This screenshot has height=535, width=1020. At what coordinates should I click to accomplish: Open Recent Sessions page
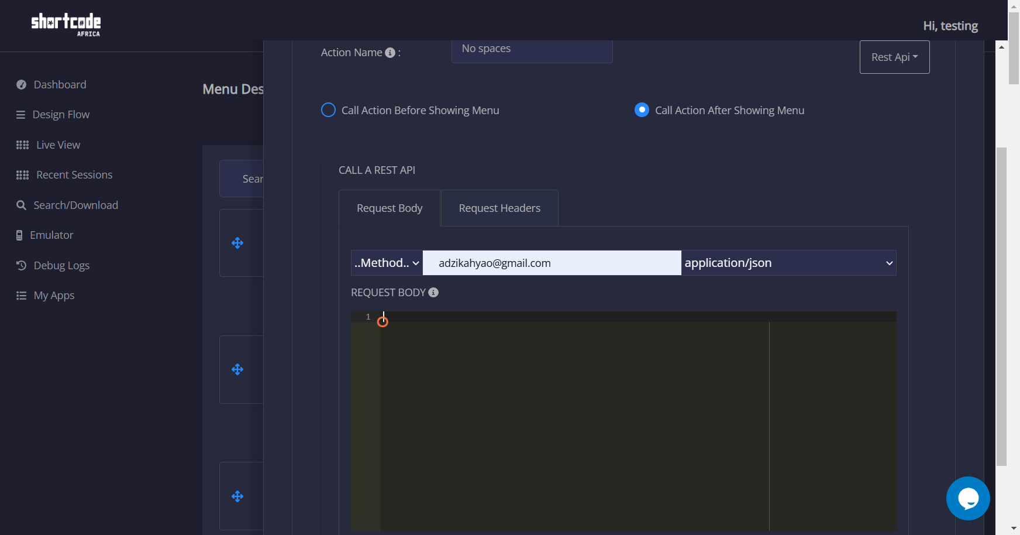click(x=74, y=175)
